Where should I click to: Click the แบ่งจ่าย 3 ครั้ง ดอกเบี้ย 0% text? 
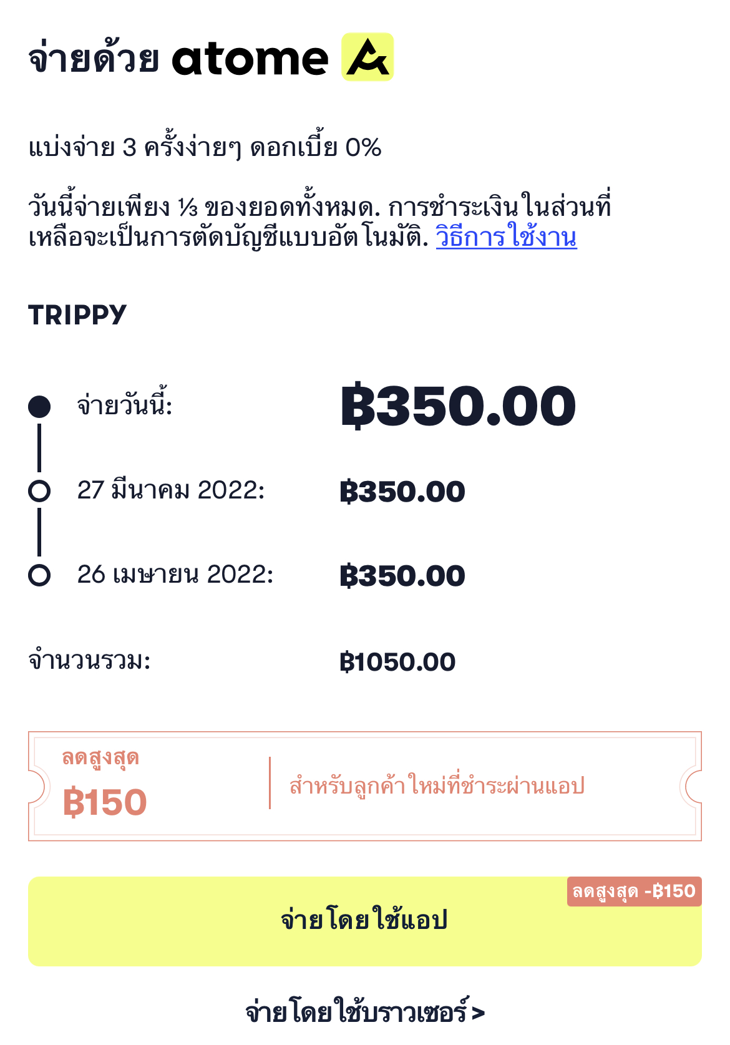[205, 148]
